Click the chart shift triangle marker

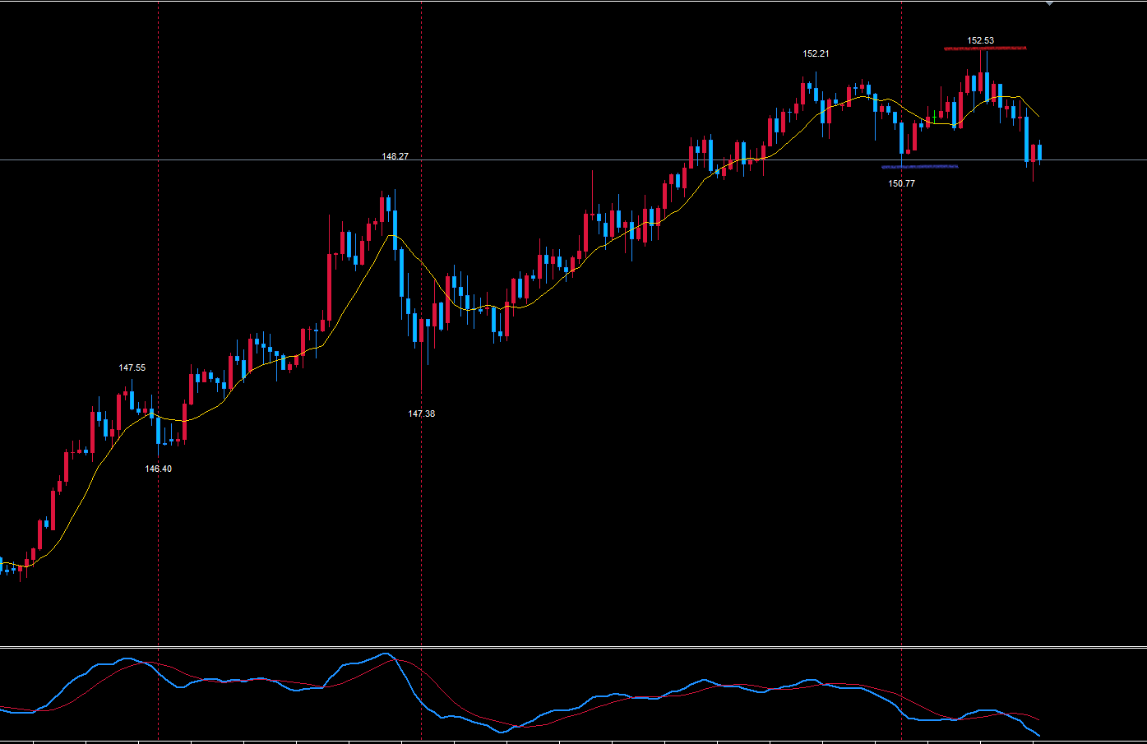coord(1049,3)
